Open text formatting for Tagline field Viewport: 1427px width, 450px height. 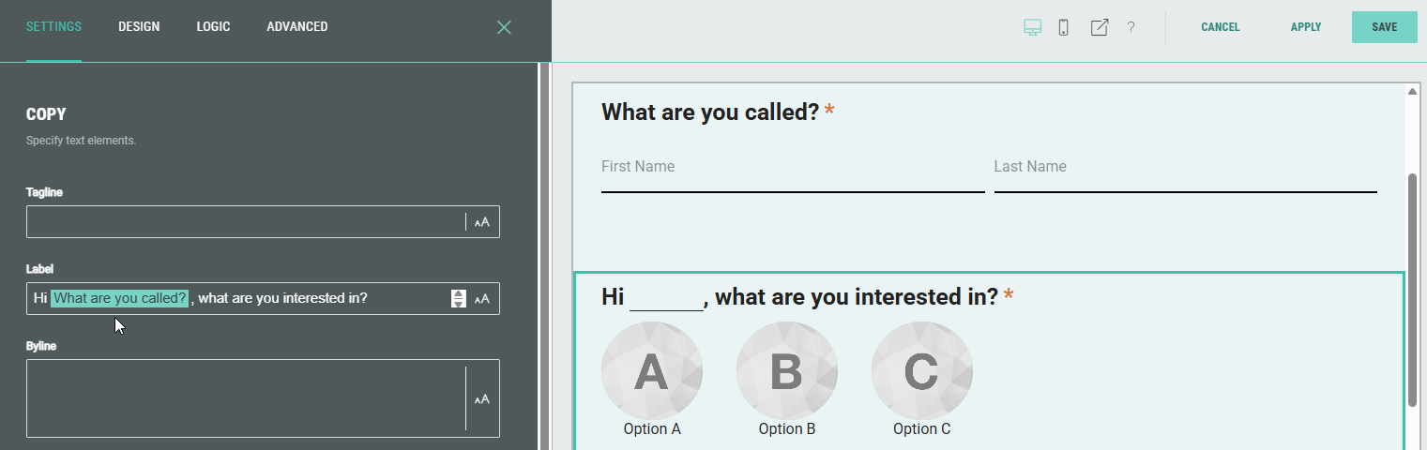click(x=482, y=222)
